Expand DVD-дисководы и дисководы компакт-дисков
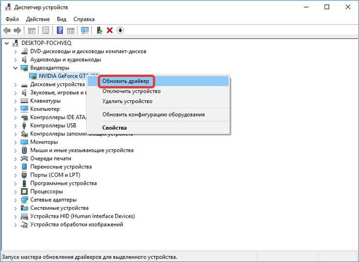 coord(15,52)
